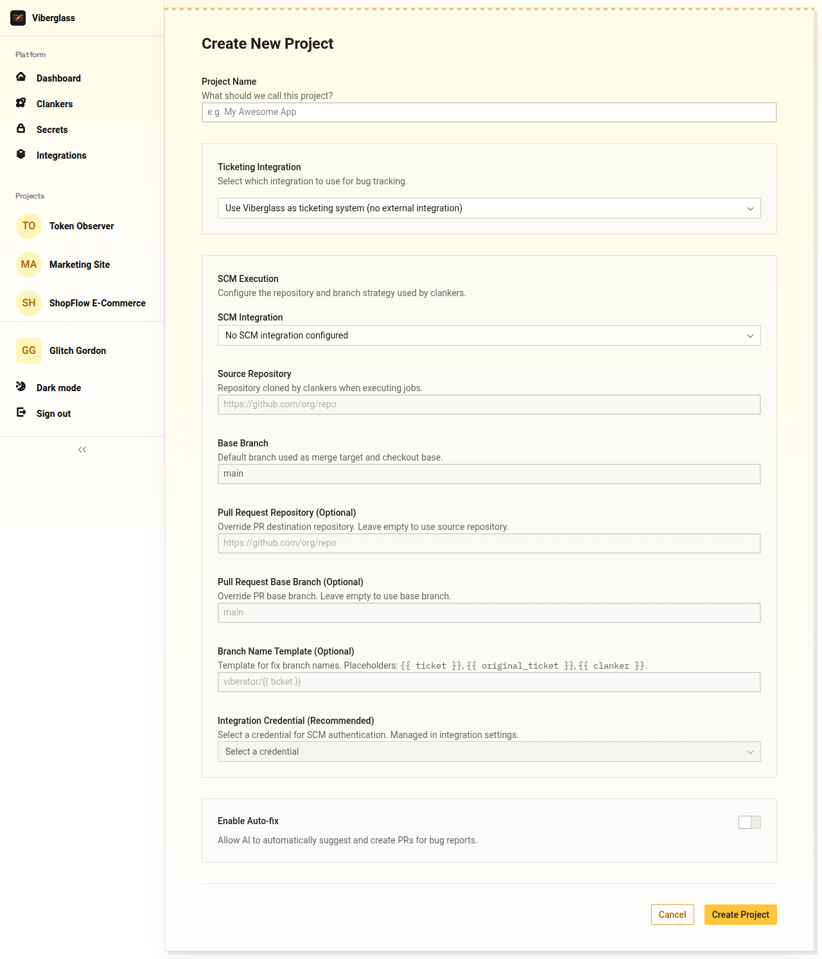Image resolution: width=822 pixels, height=959 pixels.
Task: Open the Token Observer project avatar
Action: pos(29,226)
